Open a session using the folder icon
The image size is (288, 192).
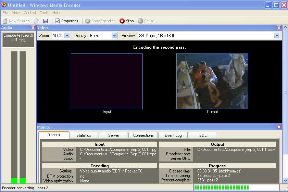click(37, 21)
